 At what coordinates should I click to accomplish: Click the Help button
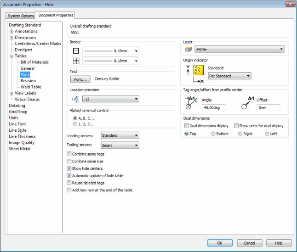[279, 243]
